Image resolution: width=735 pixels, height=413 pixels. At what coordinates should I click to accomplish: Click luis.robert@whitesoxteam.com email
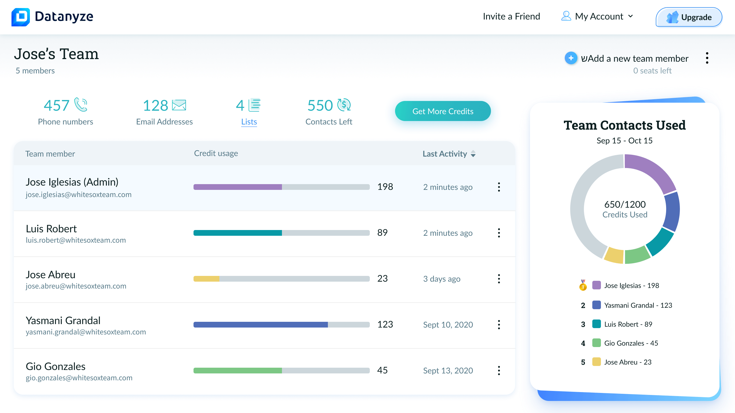tap(76, 240)
